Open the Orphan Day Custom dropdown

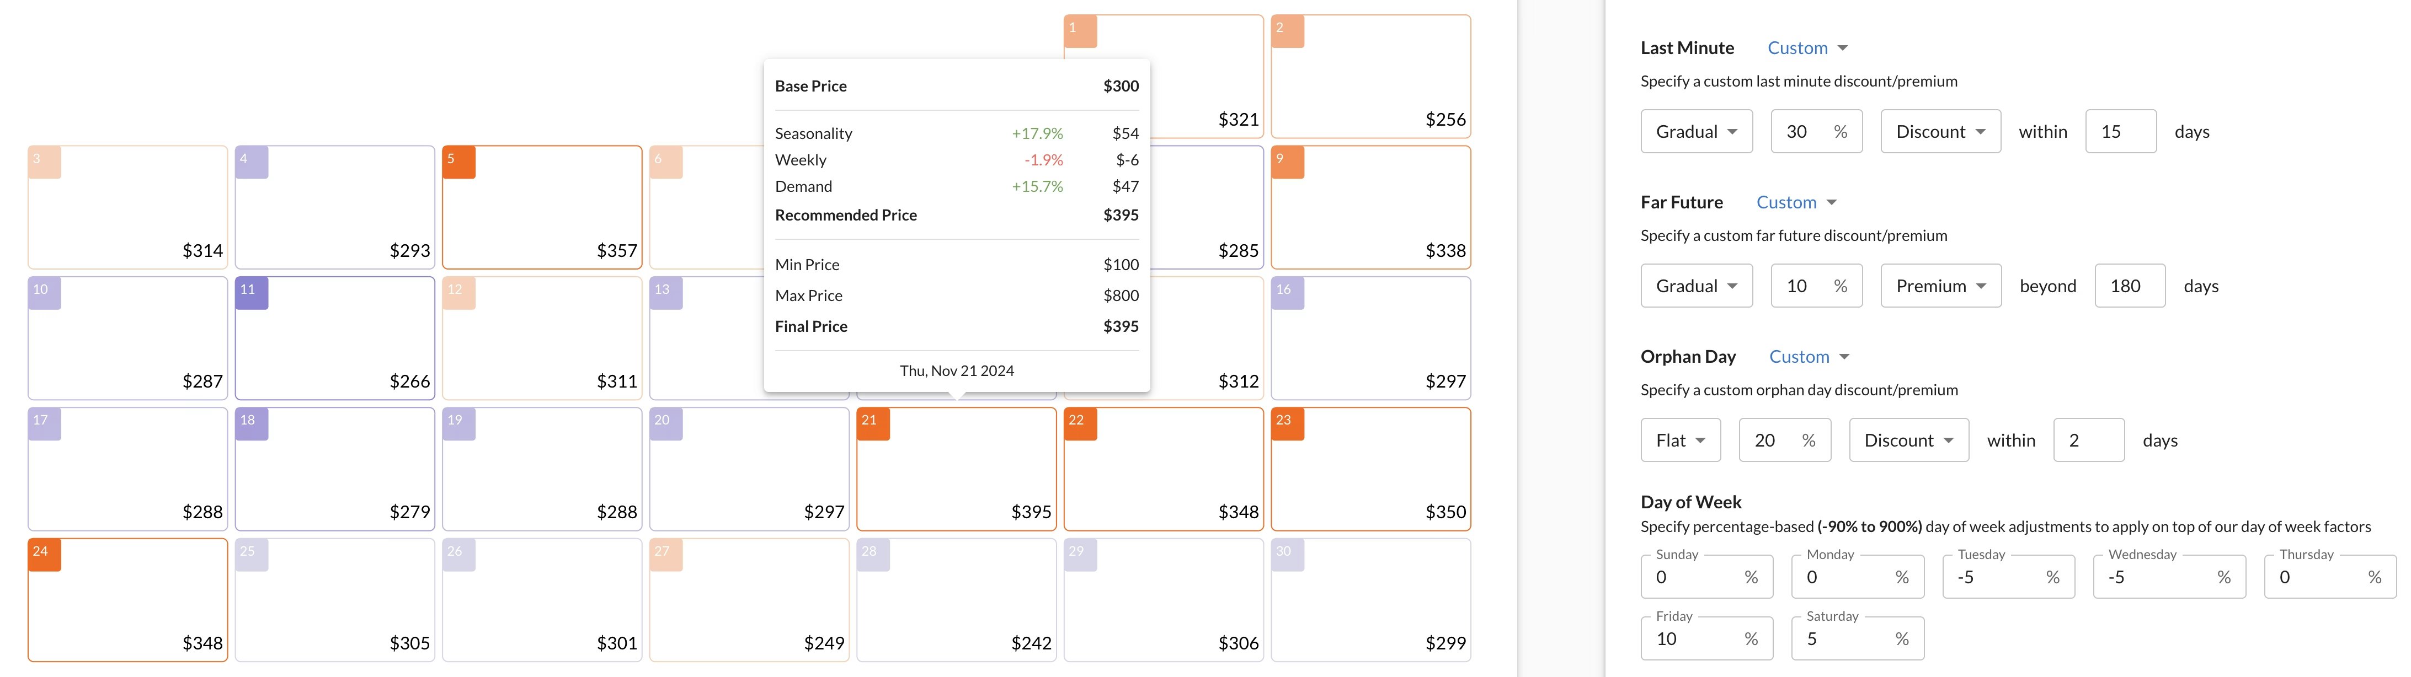pos(1809,356)
